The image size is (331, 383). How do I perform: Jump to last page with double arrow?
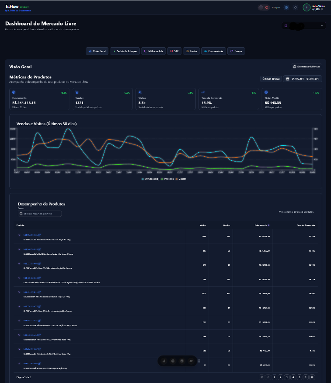[312, 377]
